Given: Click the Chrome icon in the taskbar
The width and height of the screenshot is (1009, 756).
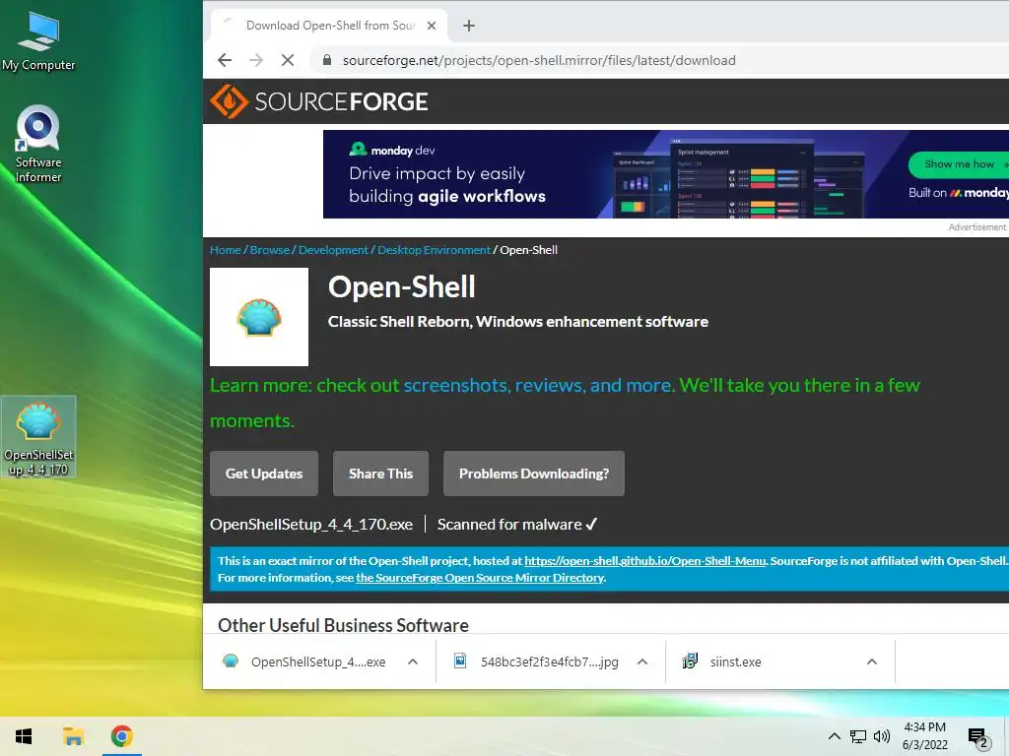Looking at the screenshot, I should tap(121, 736).
